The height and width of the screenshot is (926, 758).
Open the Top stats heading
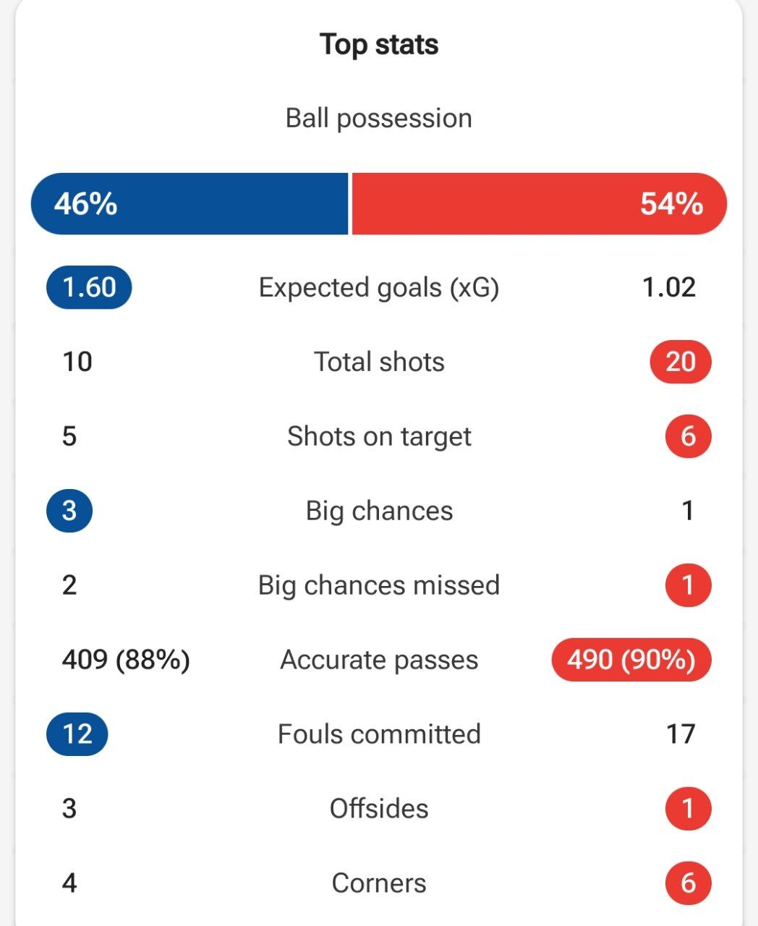[x=379, y=45]
